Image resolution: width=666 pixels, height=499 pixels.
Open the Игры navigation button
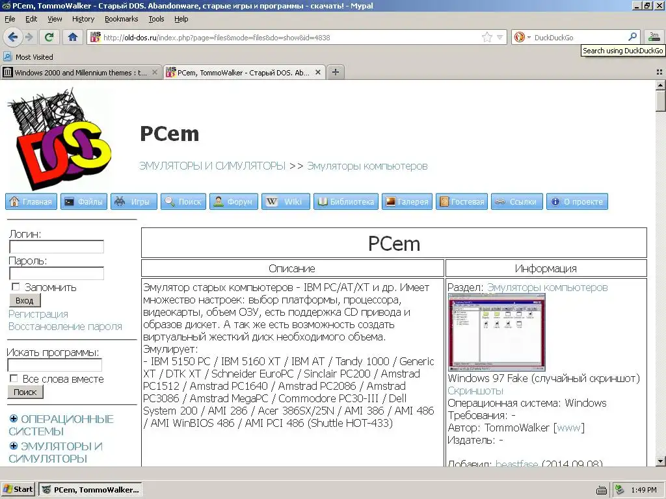[x=134, y=201]
